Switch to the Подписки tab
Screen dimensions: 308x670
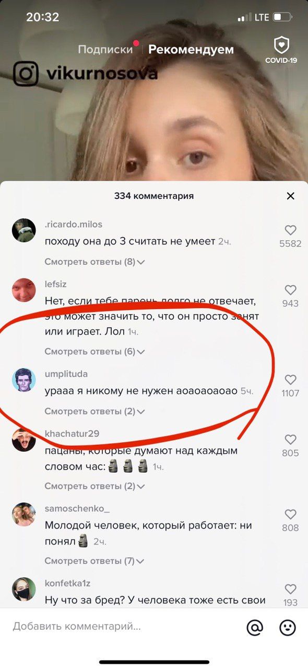click(105, 49)
